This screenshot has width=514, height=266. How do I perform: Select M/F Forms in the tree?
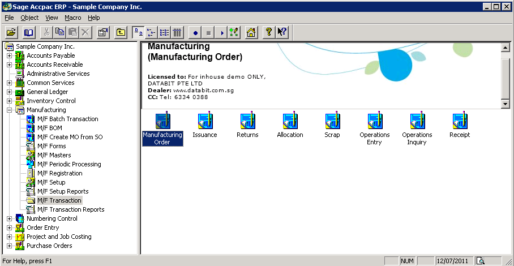point(52,146)
